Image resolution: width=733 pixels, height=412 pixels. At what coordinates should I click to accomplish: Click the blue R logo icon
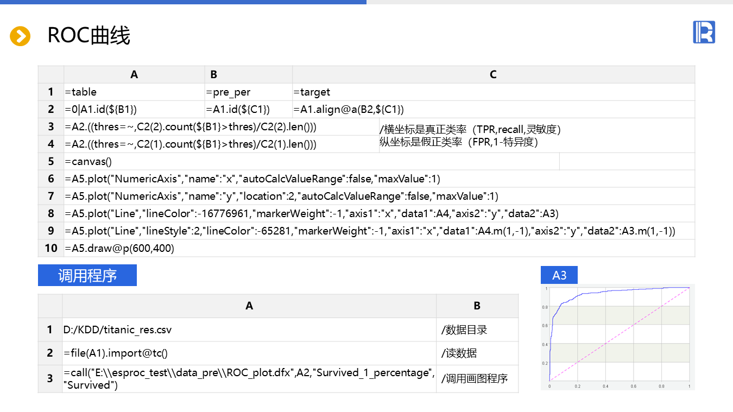[704, 32]
